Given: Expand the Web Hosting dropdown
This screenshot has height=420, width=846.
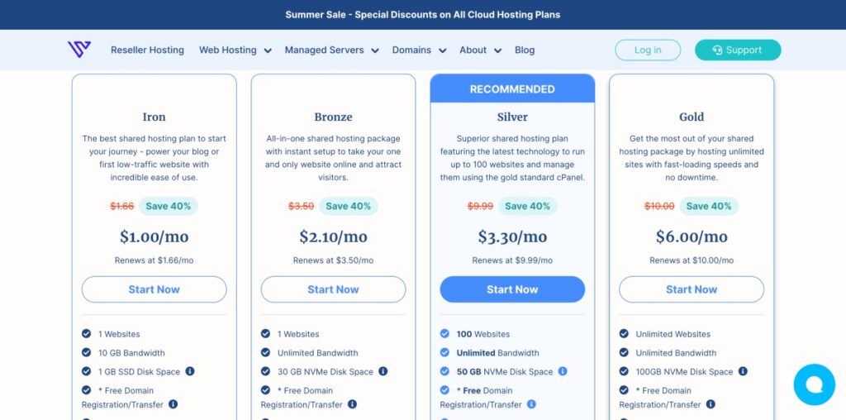Looking at the screenshot, I should tap(235, 50).
